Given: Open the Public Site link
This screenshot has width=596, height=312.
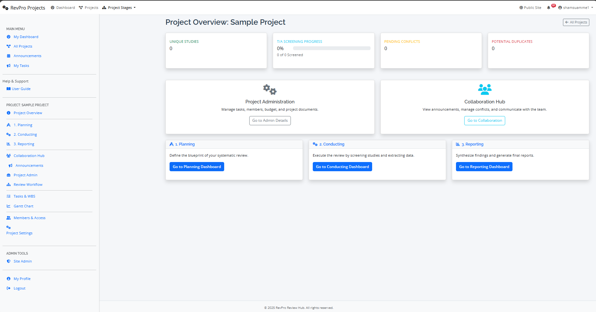Looking at the screenshot, I should pos(530,8).
